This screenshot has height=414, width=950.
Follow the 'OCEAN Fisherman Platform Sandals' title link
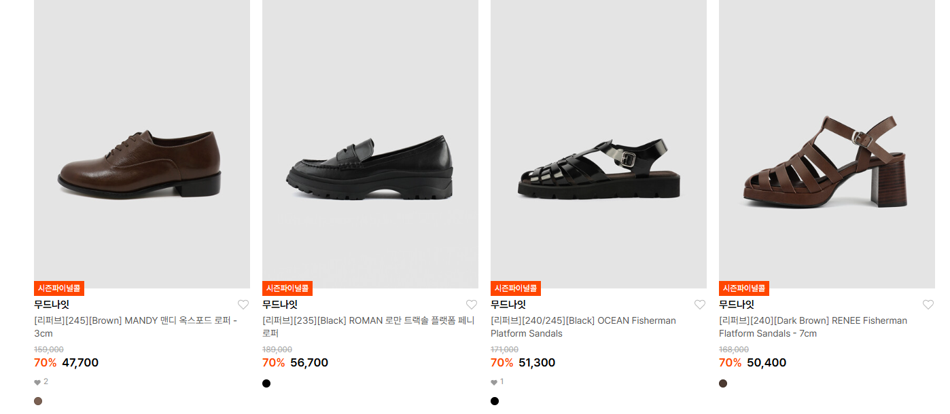(583, 327)
